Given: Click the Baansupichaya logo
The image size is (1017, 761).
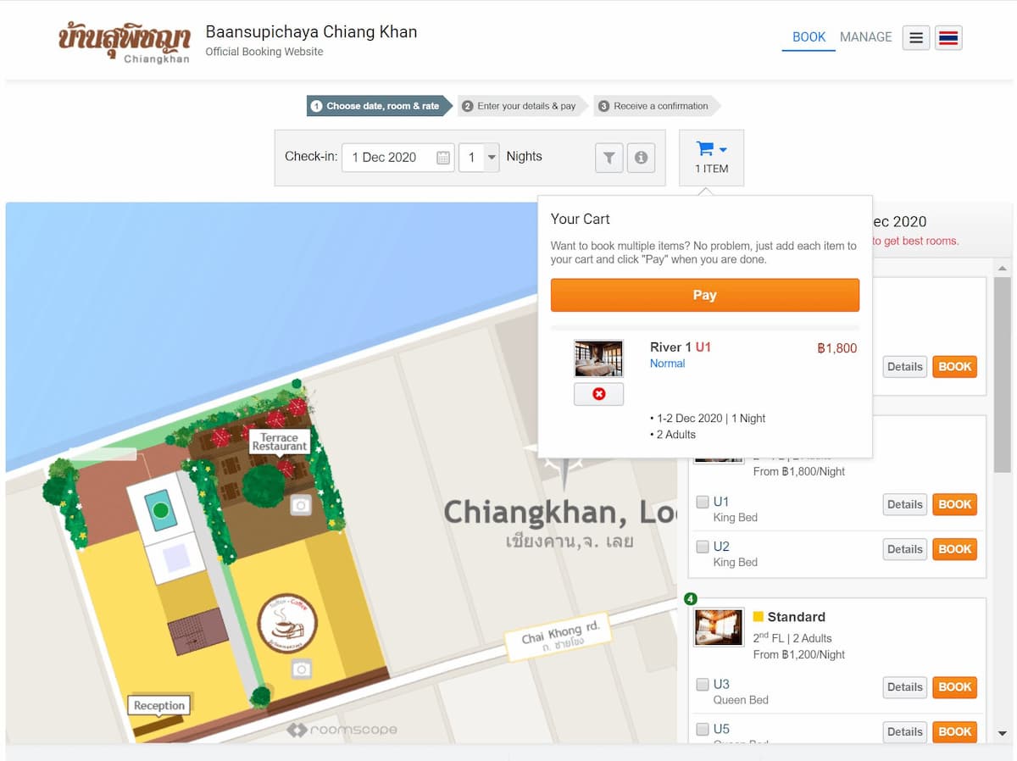Looking at the screenshot, I should (124, 42).
